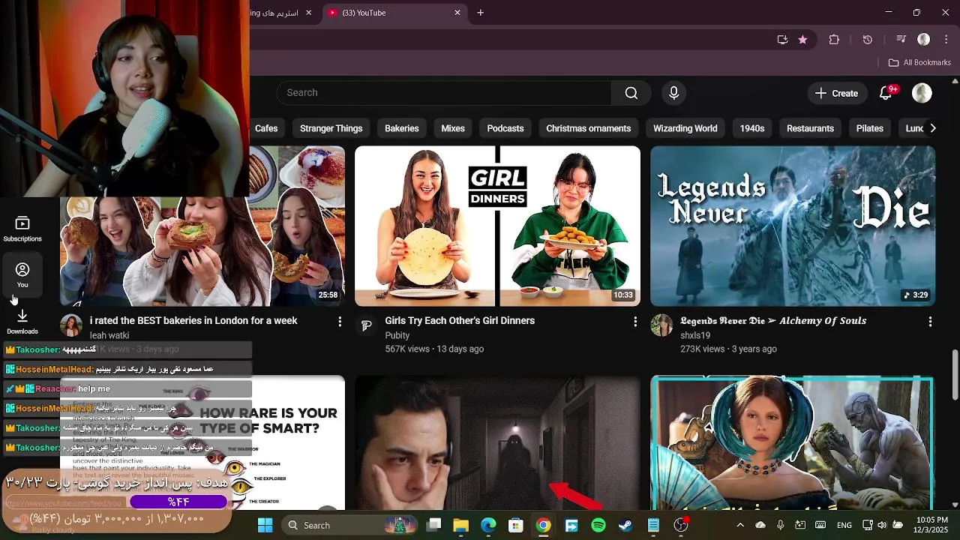
Task: Click the shxls19 channel avatar
Action: point(661,325)
